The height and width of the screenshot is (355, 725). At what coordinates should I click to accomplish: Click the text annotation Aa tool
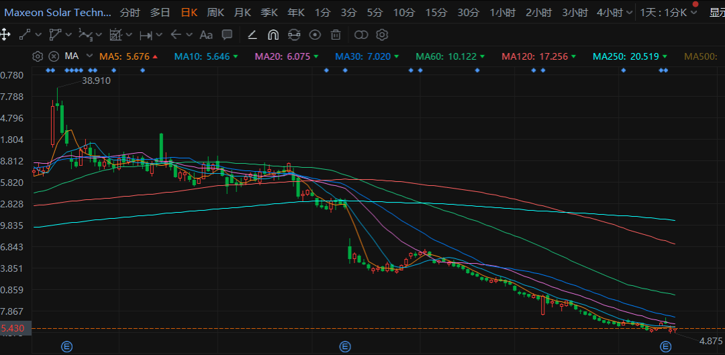(x=206, y=35)
